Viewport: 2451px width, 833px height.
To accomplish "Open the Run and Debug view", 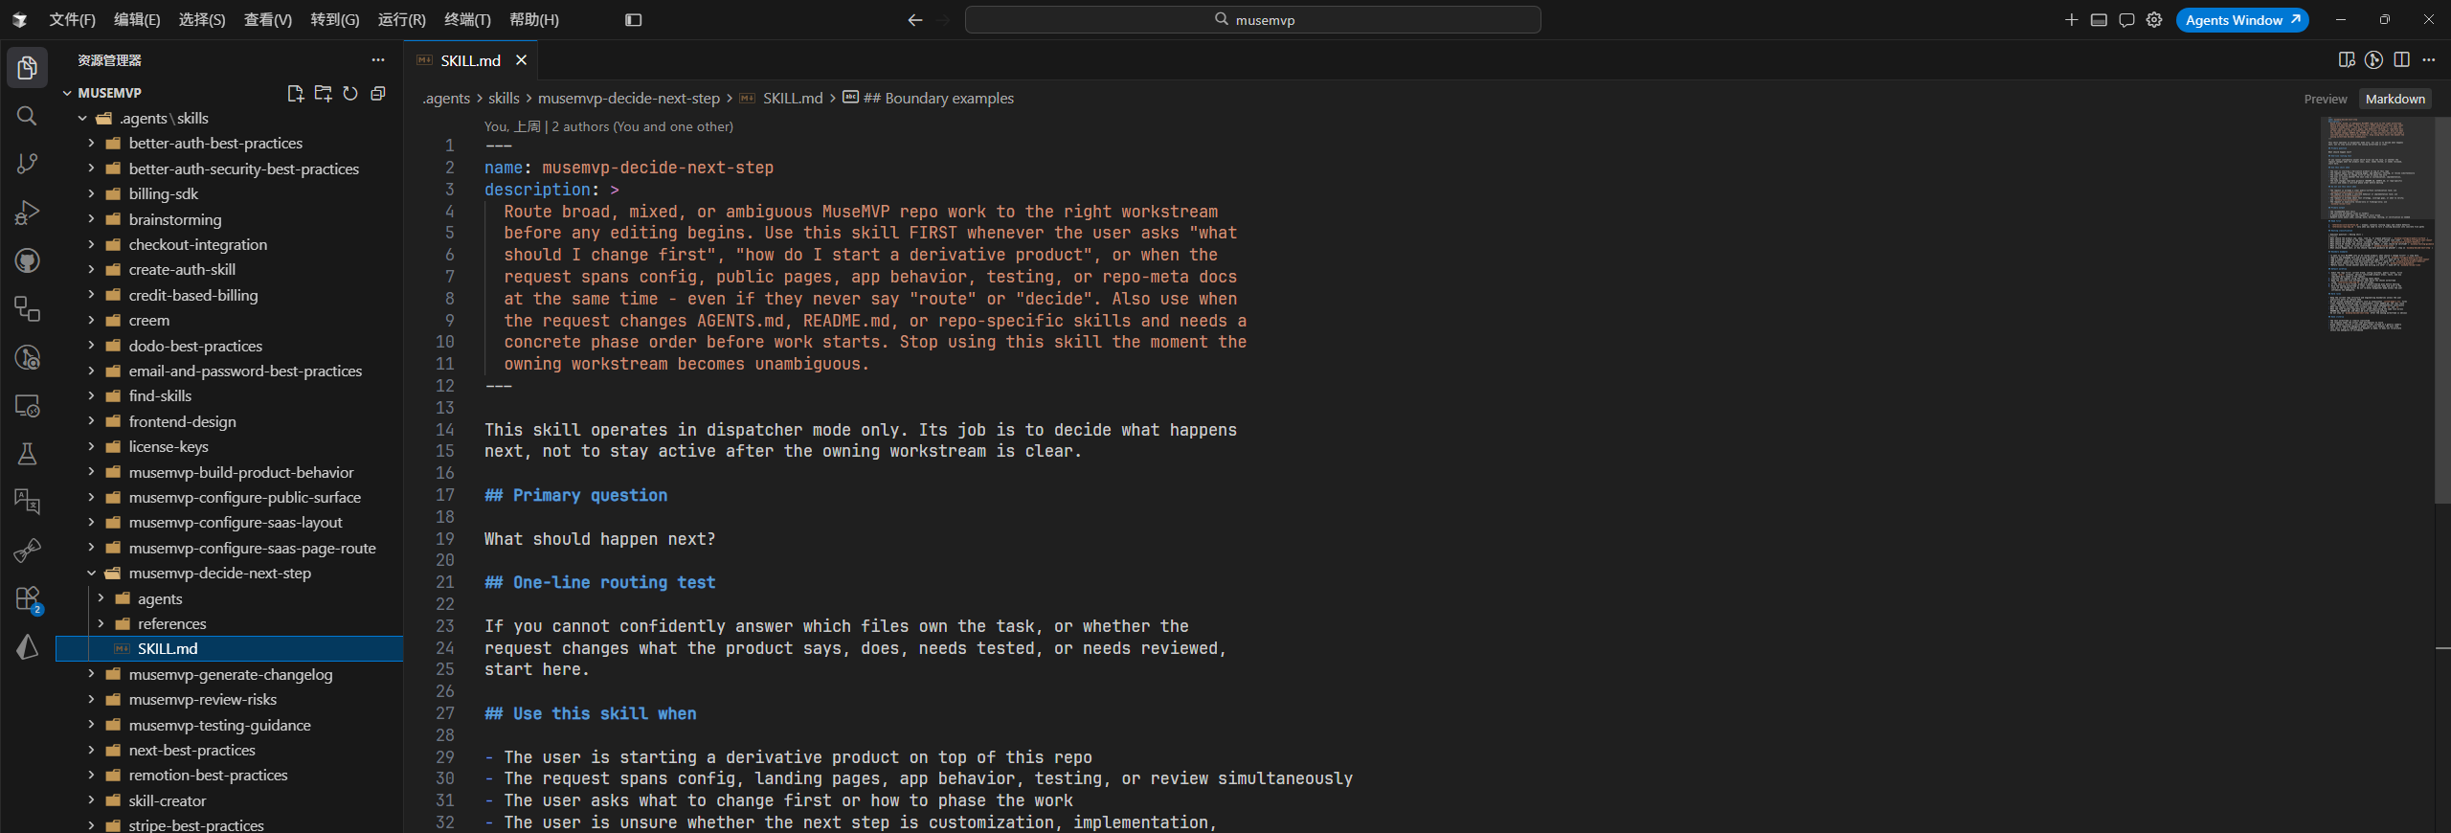I will (x=27, y=212).
